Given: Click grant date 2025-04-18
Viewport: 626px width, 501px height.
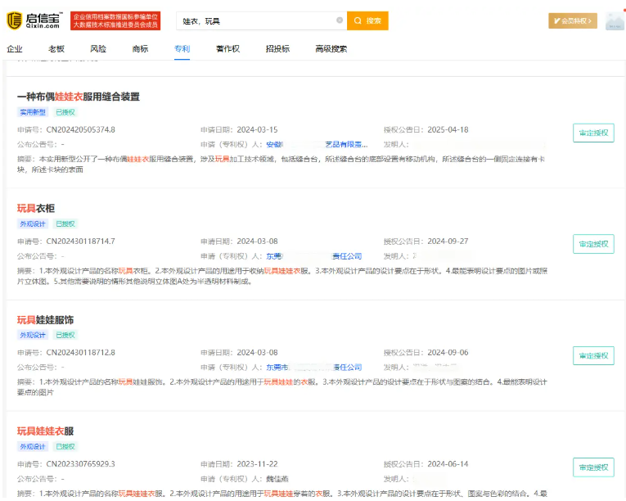Looking at the screenshot, I should tap(448, 130).
